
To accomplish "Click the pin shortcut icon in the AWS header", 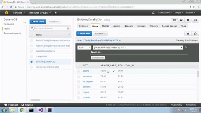I will [56, 13].
